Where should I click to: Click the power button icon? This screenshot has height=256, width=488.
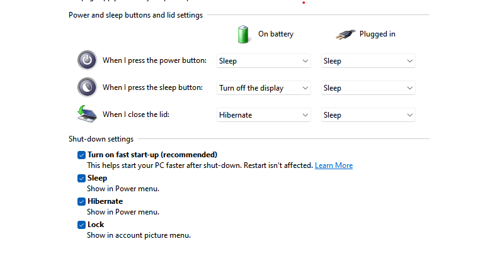(x=86, y=60)
